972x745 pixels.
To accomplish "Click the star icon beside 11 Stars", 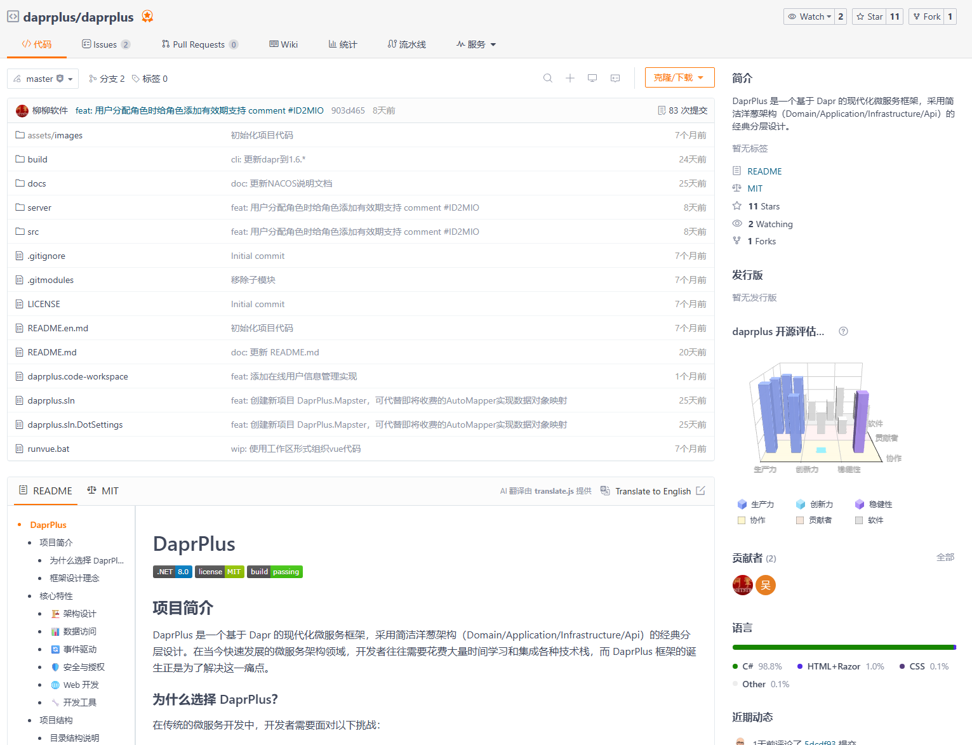I will pyautogui.click(x=737, y=206).
